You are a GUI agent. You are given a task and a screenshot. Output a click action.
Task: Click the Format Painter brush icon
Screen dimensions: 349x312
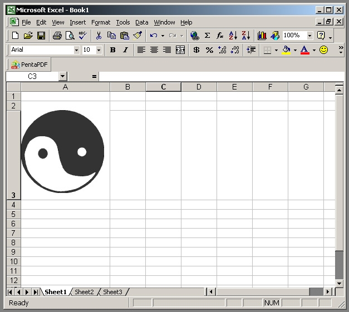coord(137,36)
